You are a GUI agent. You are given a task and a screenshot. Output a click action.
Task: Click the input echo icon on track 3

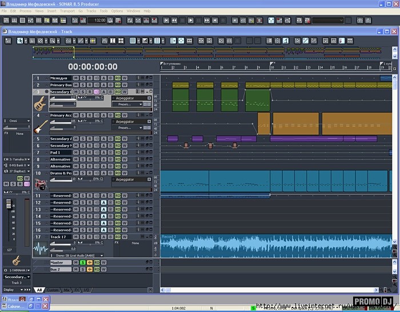point(96,91)
